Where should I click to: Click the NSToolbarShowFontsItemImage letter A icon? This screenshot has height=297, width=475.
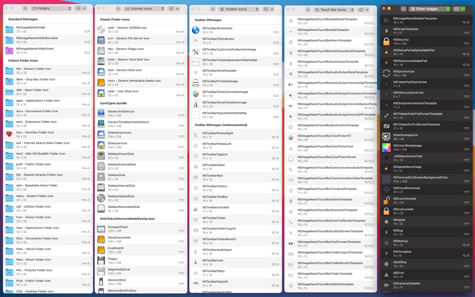(x=195, y=104)
